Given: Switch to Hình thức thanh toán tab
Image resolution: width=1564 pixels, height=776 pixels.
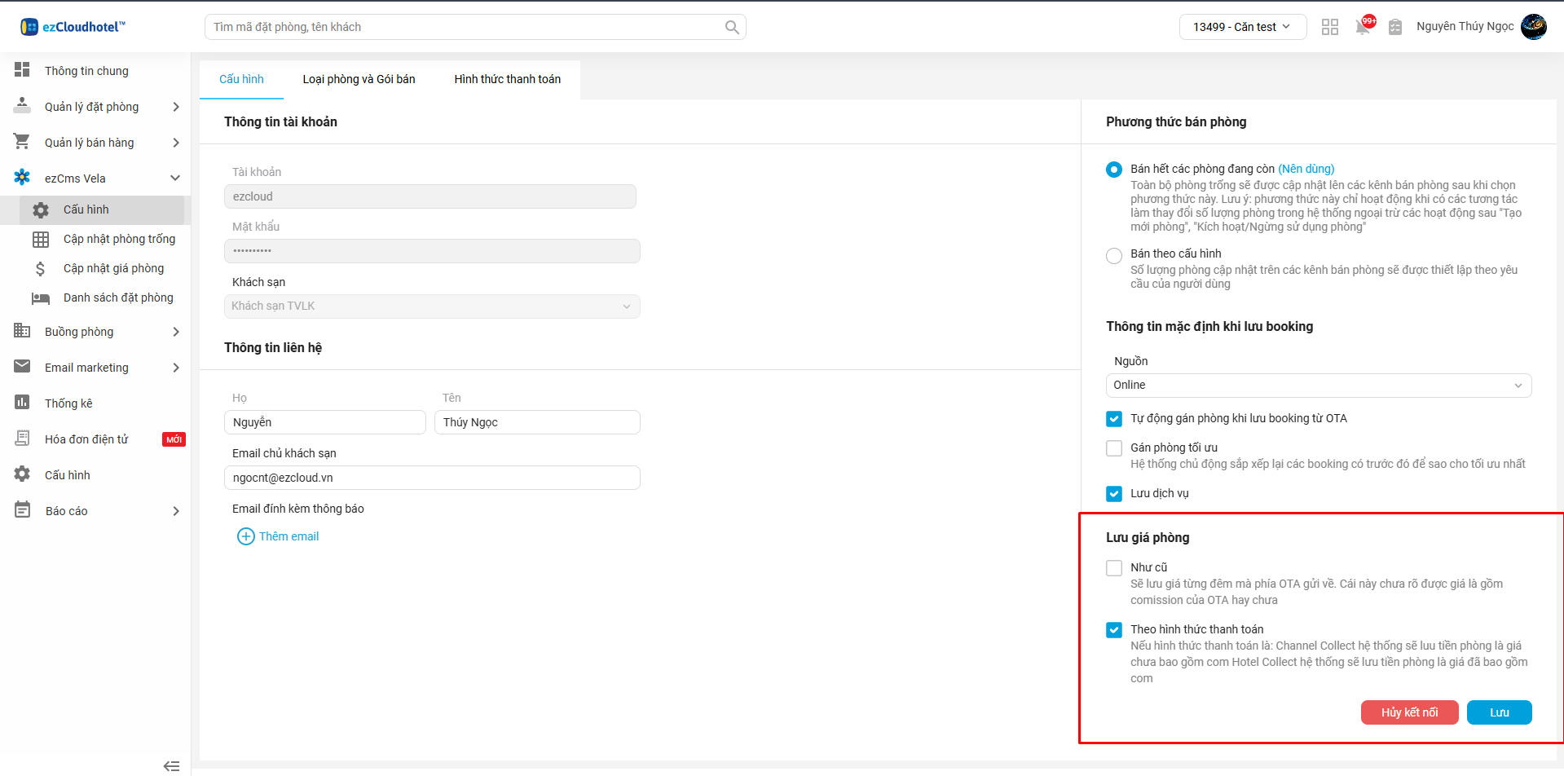Looking at the screenshot, I should (x=507, y=79).
